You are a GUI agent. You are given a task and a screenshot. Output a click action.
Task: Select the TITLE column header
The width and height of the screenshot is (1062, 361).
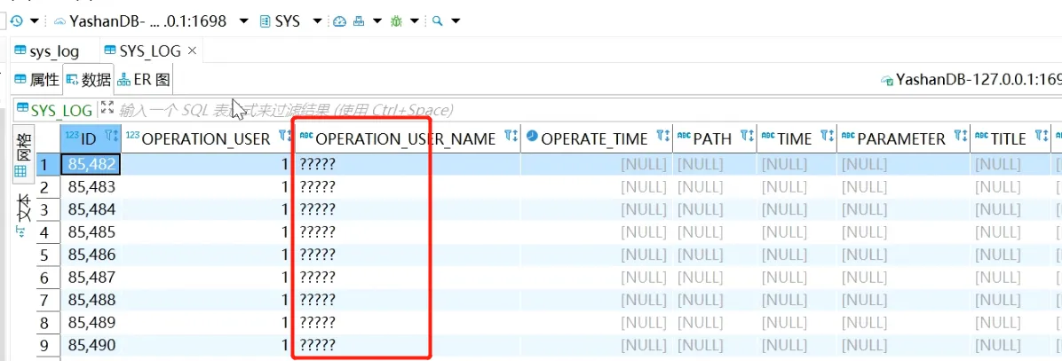click(x=1009, y=138)
